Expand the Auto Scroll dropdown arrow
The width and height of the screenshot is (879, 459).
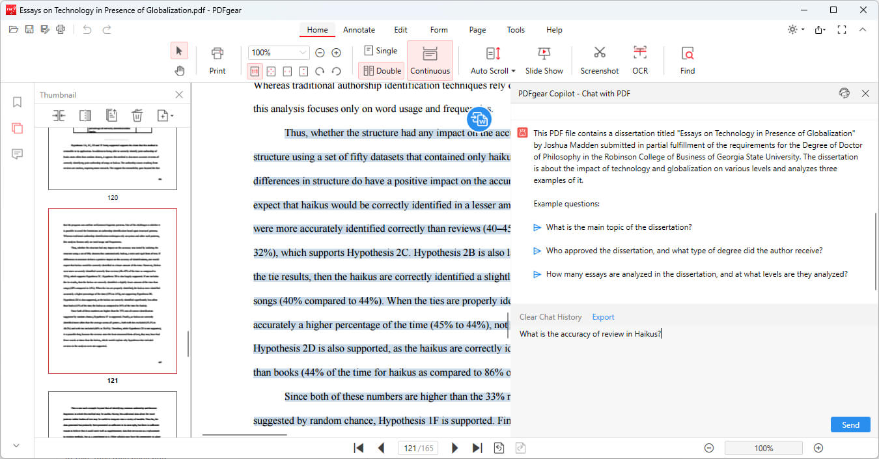[x=513, y=71]
